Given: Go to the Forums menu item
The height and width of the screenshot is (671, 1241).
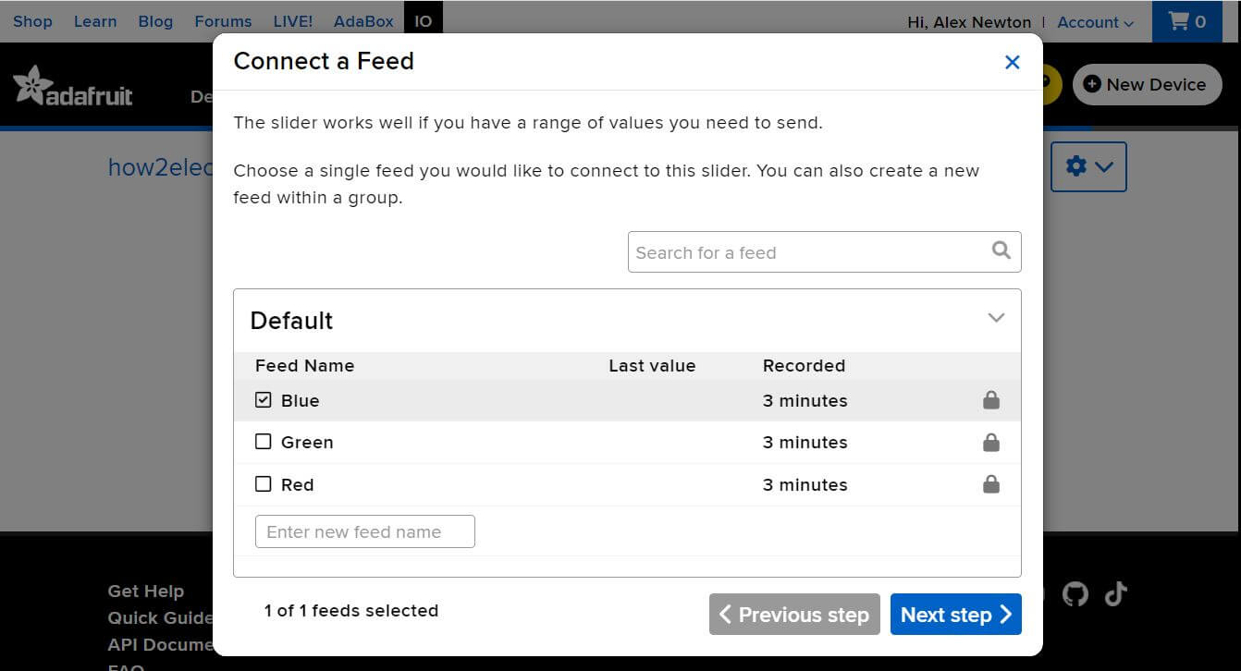Looking at the screenshot, I should 223,21.
